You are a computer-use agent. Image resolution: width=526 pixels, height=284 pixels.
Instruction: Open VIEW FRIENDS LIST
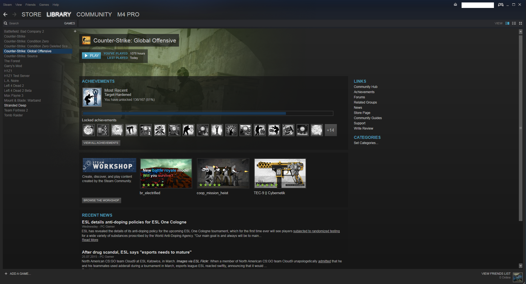coord(496,274)
